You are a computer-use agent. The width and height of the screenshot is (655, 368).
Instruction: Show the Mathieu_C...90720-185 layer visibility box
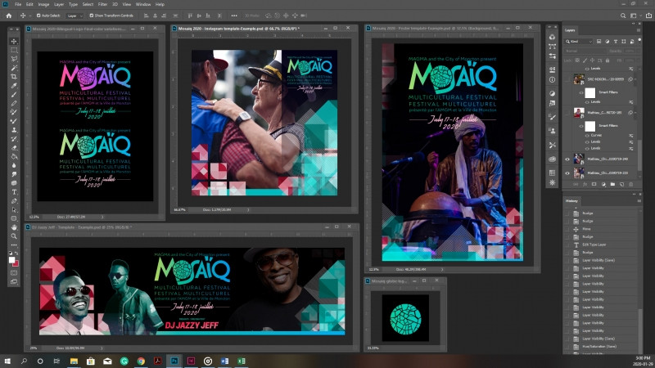[567, 113]
